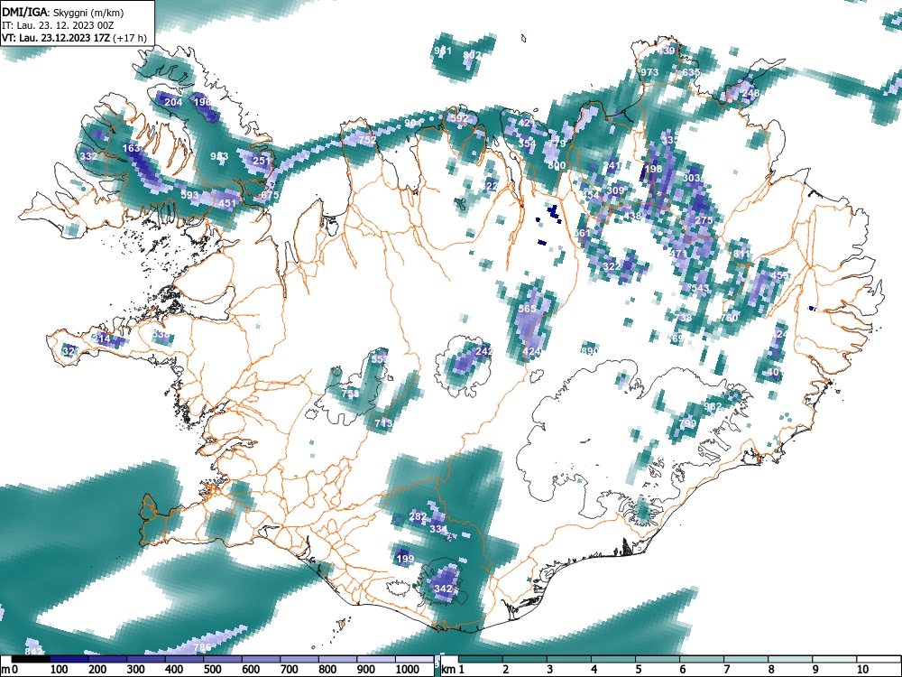
Task: Click the visibility value 811
Action: 741,254
